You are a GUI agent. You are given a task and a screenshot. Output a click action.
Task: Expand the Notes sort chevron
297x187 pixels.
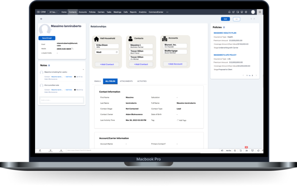pyautogui.click(x=83, y=69)
